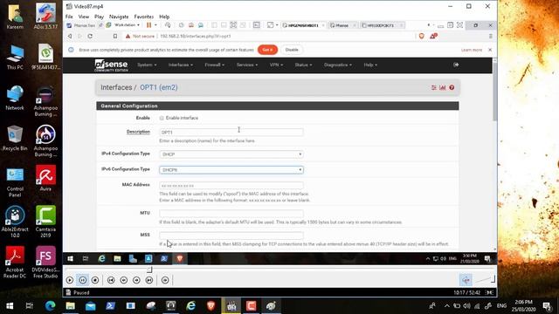Click the VMware pause button in toolbar
The image size is (559, 314).
pos(148,25)
